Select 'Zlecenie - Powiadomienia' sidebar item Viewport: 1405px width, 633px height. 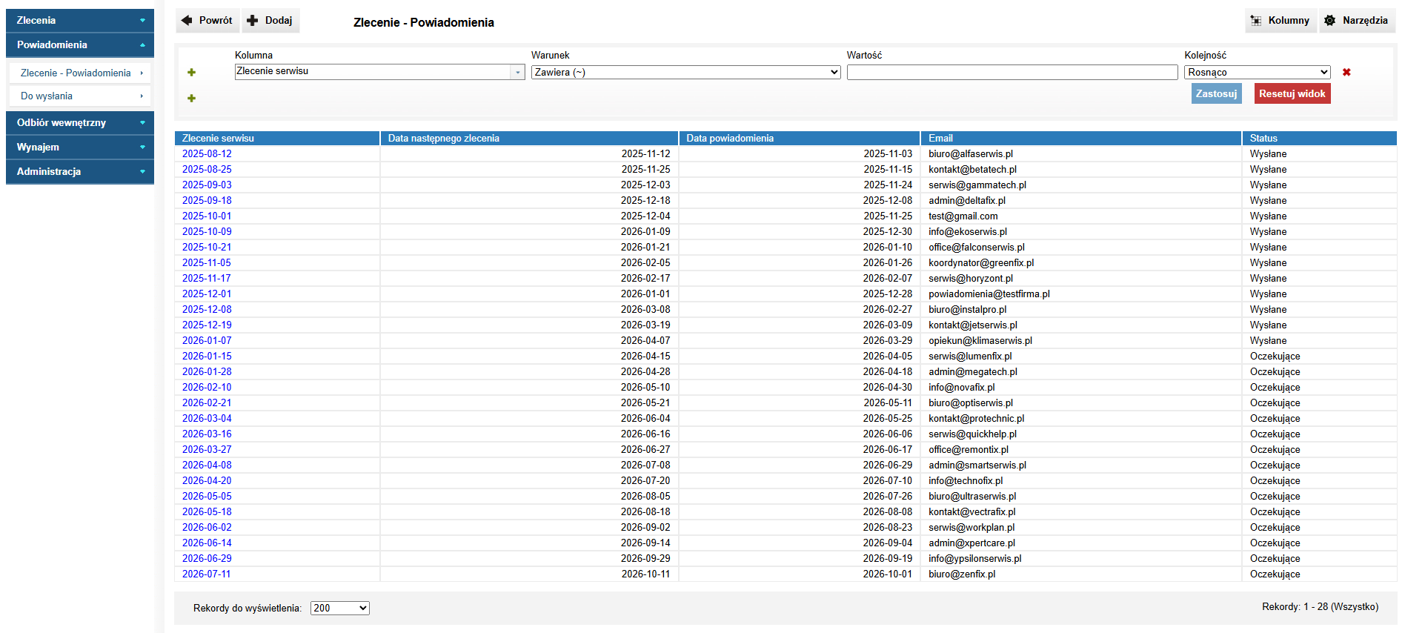tap(80, 73)
